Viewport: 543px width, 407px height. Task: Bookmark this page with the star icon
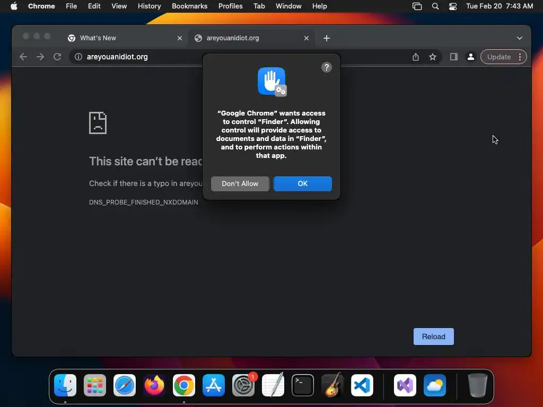pyautogui.click(x=433, y=57)
